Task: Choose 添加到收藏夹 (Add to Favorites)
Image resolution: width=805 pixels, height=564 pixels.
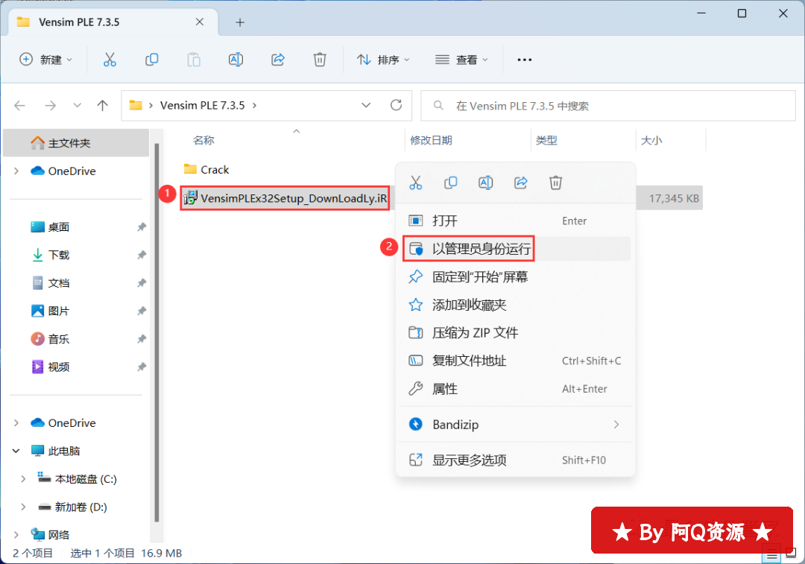Action: (516, 305)
